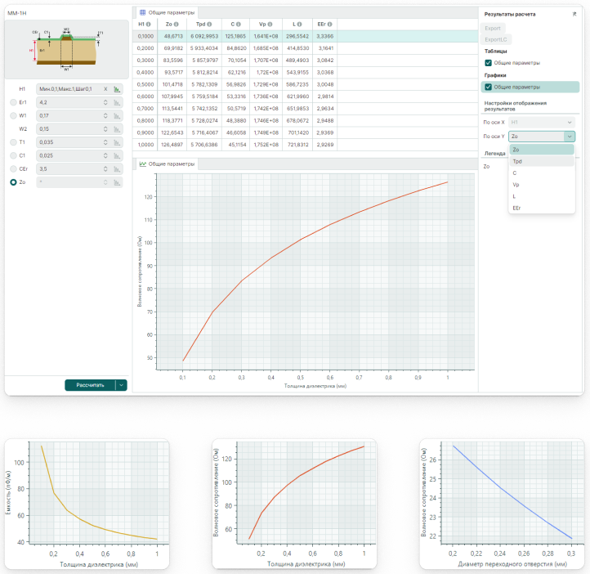
Task: Choose Tpd from the Y axis list
Action: point(517,161)
